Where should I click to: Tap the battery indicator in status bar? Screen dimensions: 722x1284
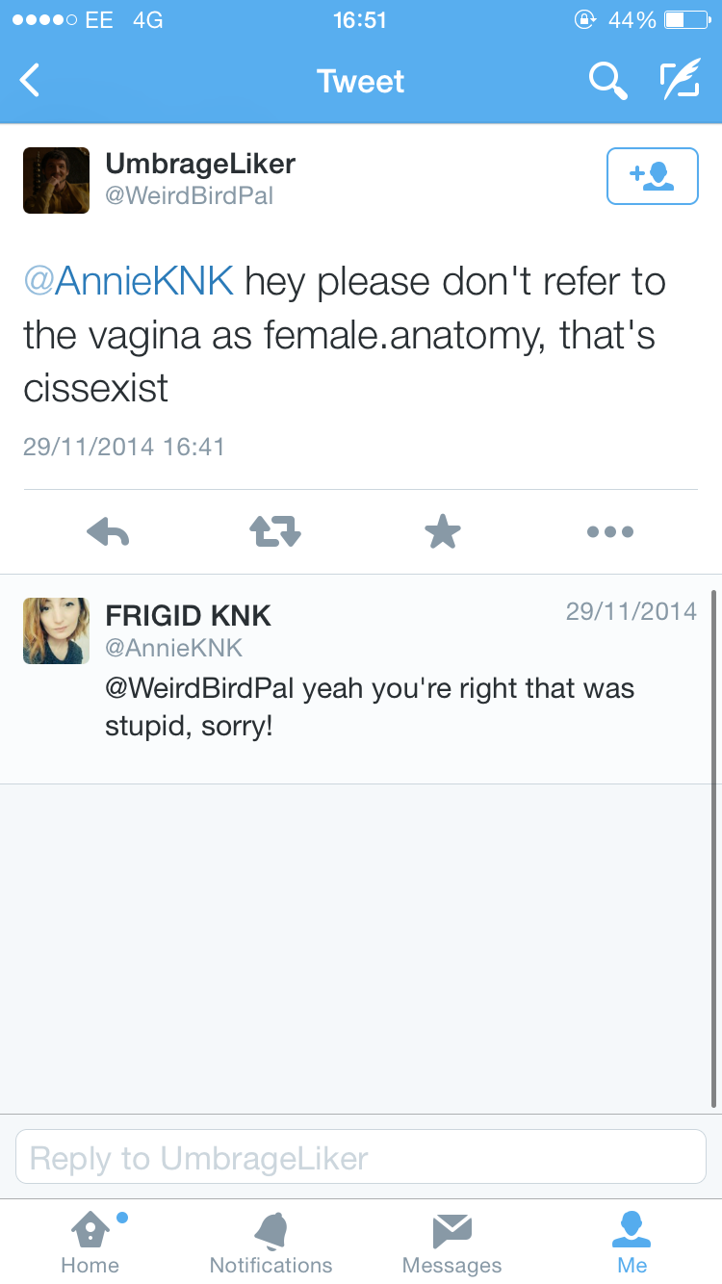(x=686, y=20)
